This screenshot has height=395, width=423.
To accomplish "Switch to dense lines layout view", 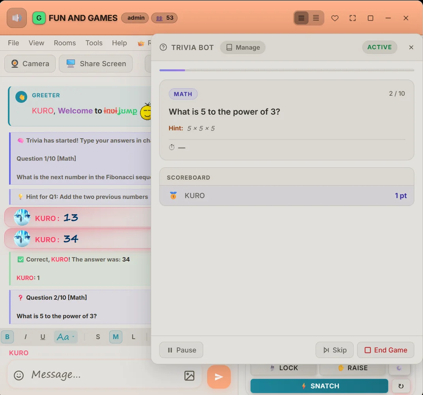I will (316, 18).
